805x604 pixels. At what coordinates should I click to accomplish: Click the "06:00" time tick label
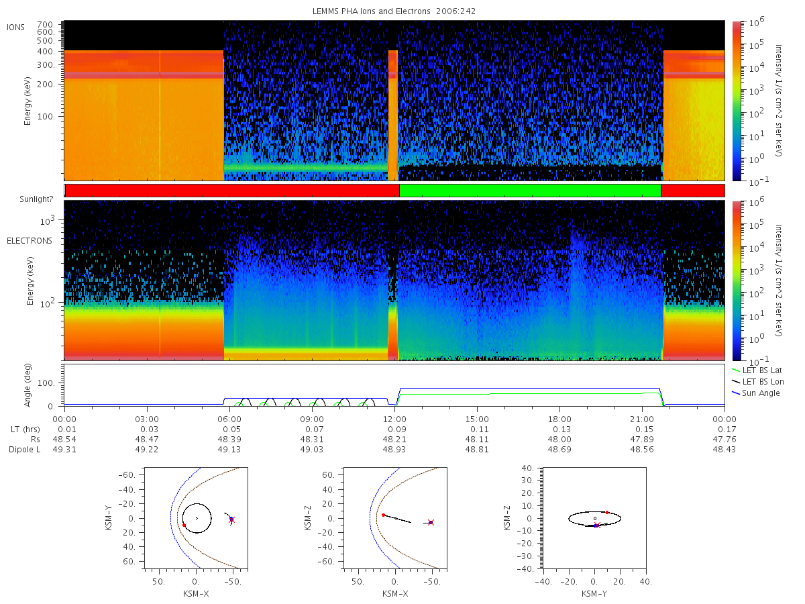(x=229, y=419)
